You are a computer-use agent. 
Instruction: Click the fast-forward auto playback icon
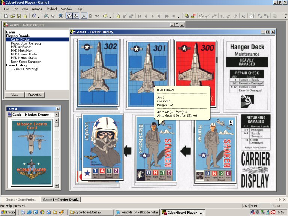167,16
